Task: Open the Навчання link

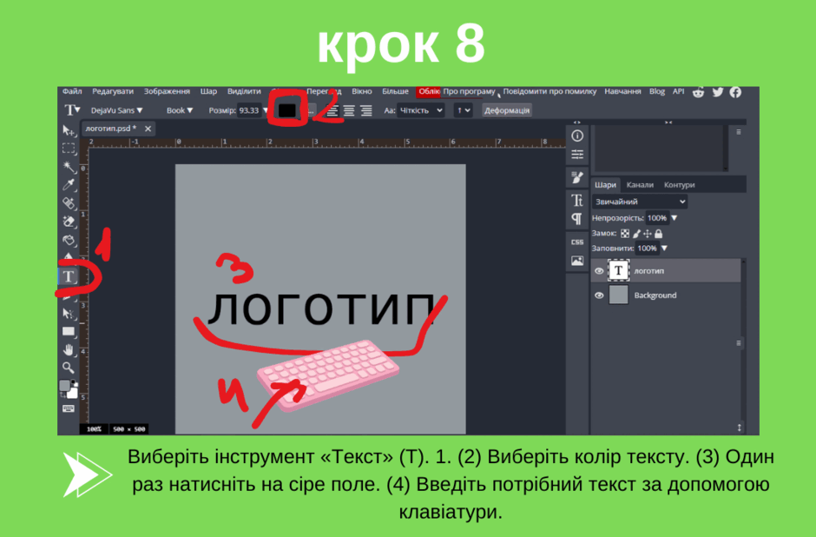Action: 622,91
